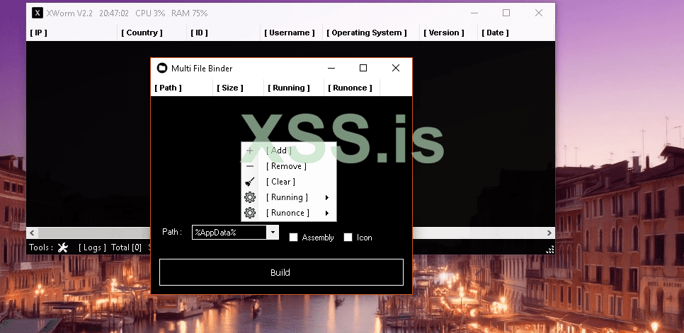The image size is (684, 333).
Task: Click the gear icon beside Runonce
Action: 250,213
